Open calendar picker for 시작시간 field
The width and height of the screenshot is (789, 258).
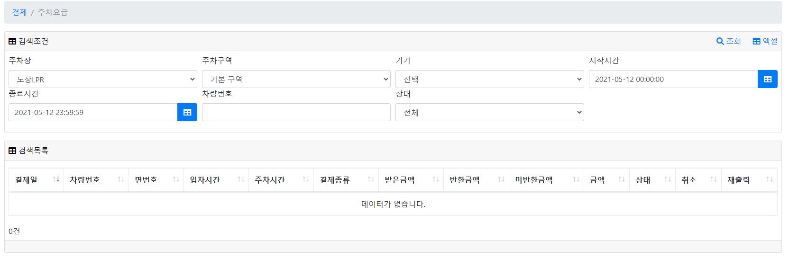(768, 79)
